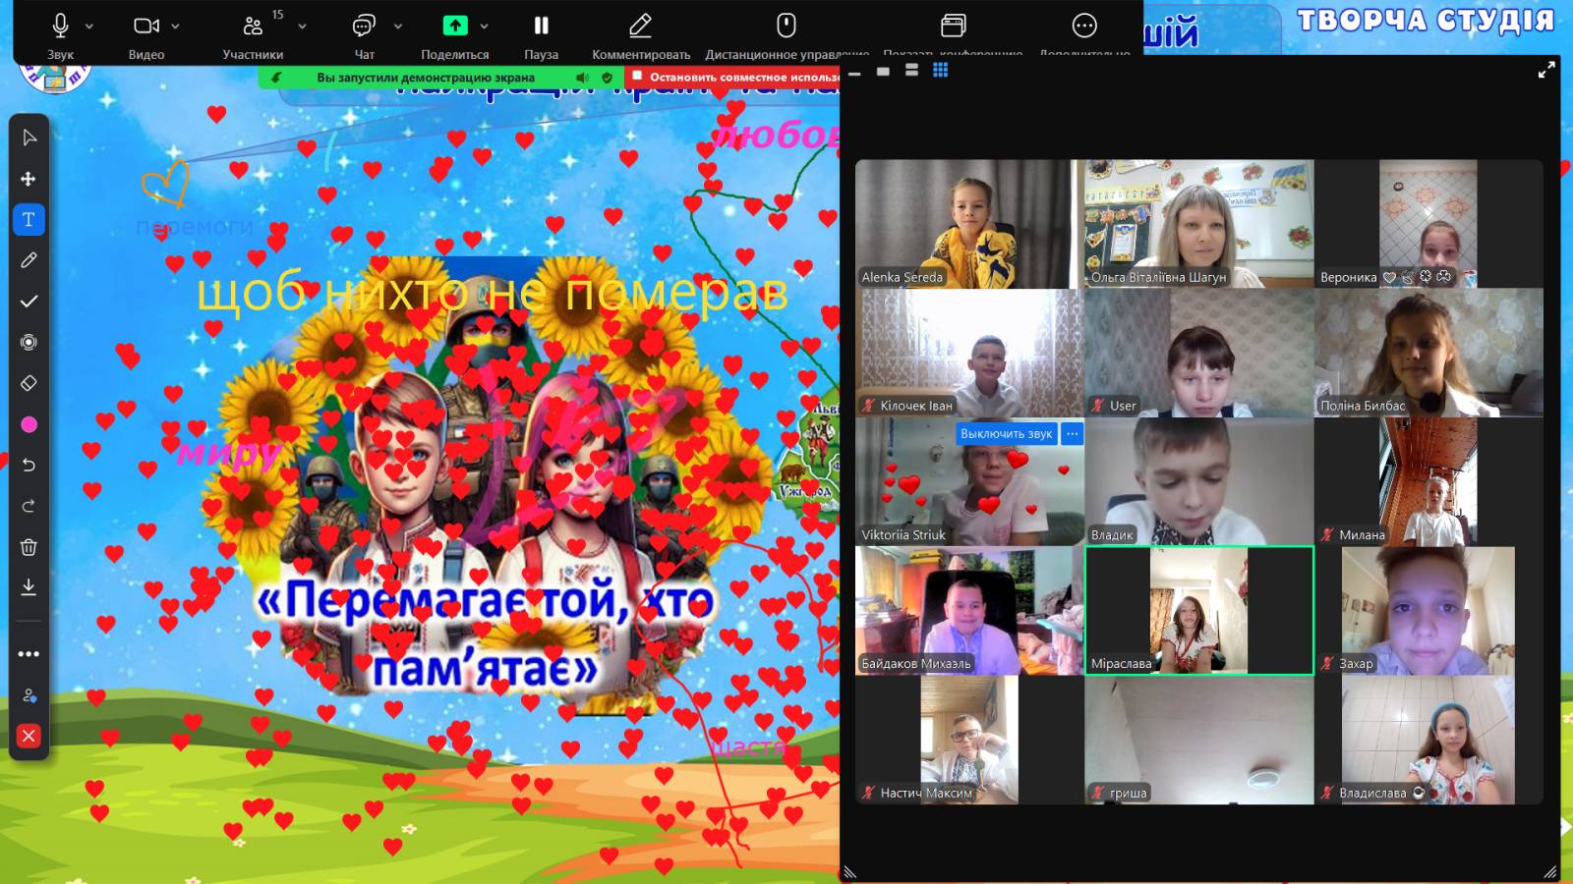Undo the last annotation

pyautogui.click(x=29, y=465)
